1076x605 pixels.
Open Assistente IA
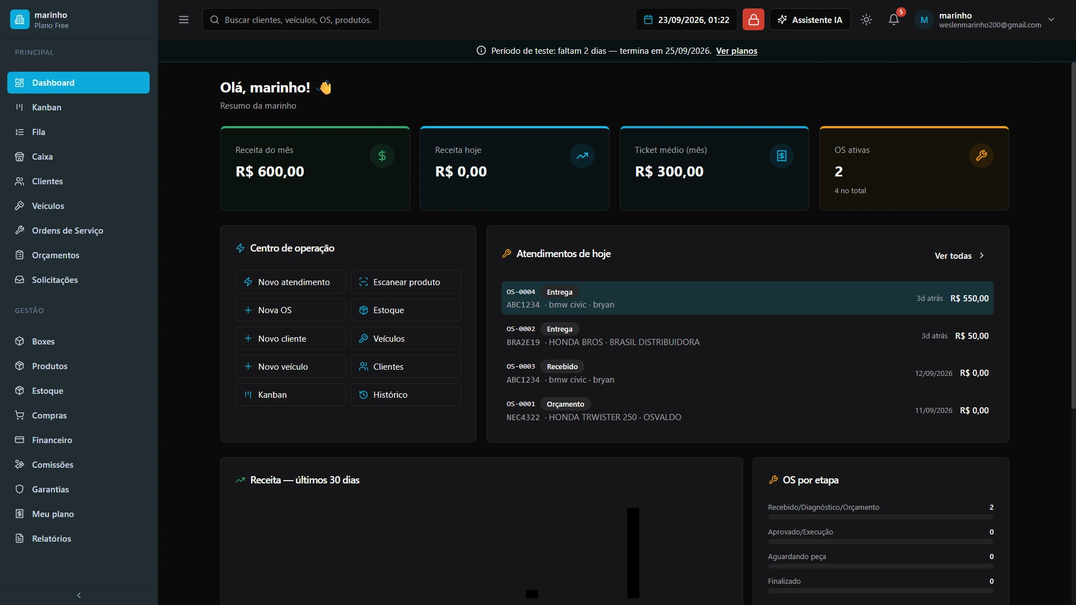pos(810,20)
